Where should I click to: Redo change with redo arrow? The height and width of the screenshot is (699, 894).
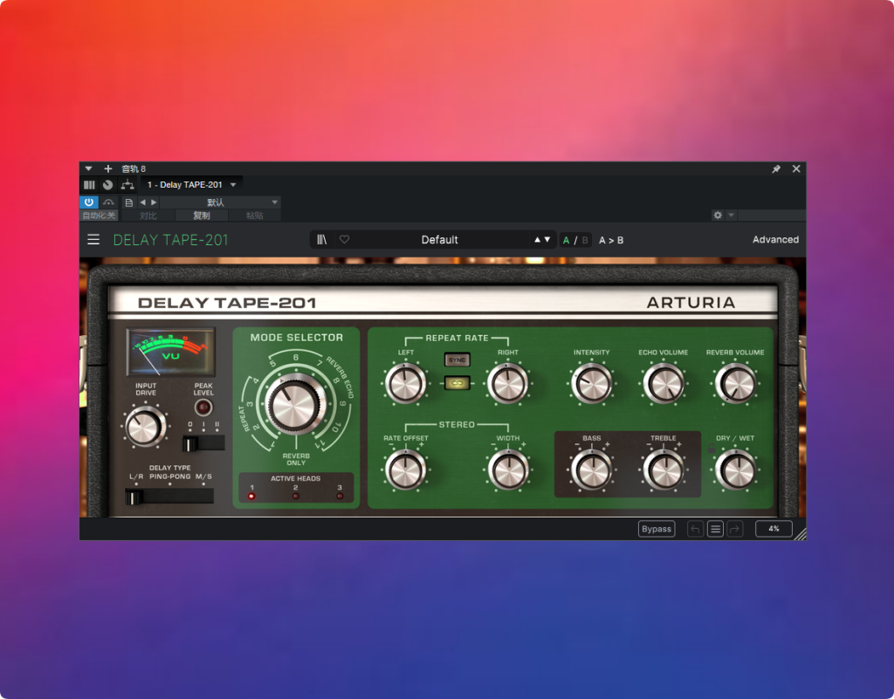pyautogui.click(x=735, y=529)
